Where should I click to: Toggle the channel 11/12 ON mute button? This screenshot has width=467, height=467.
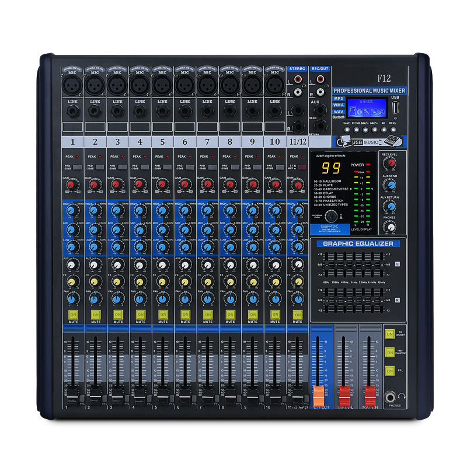click(x=298, y=315)
